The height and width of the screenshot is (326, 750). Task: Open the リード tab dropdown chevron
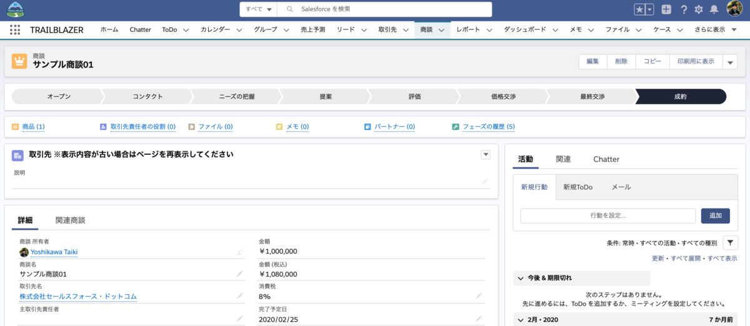coord(364,30)
